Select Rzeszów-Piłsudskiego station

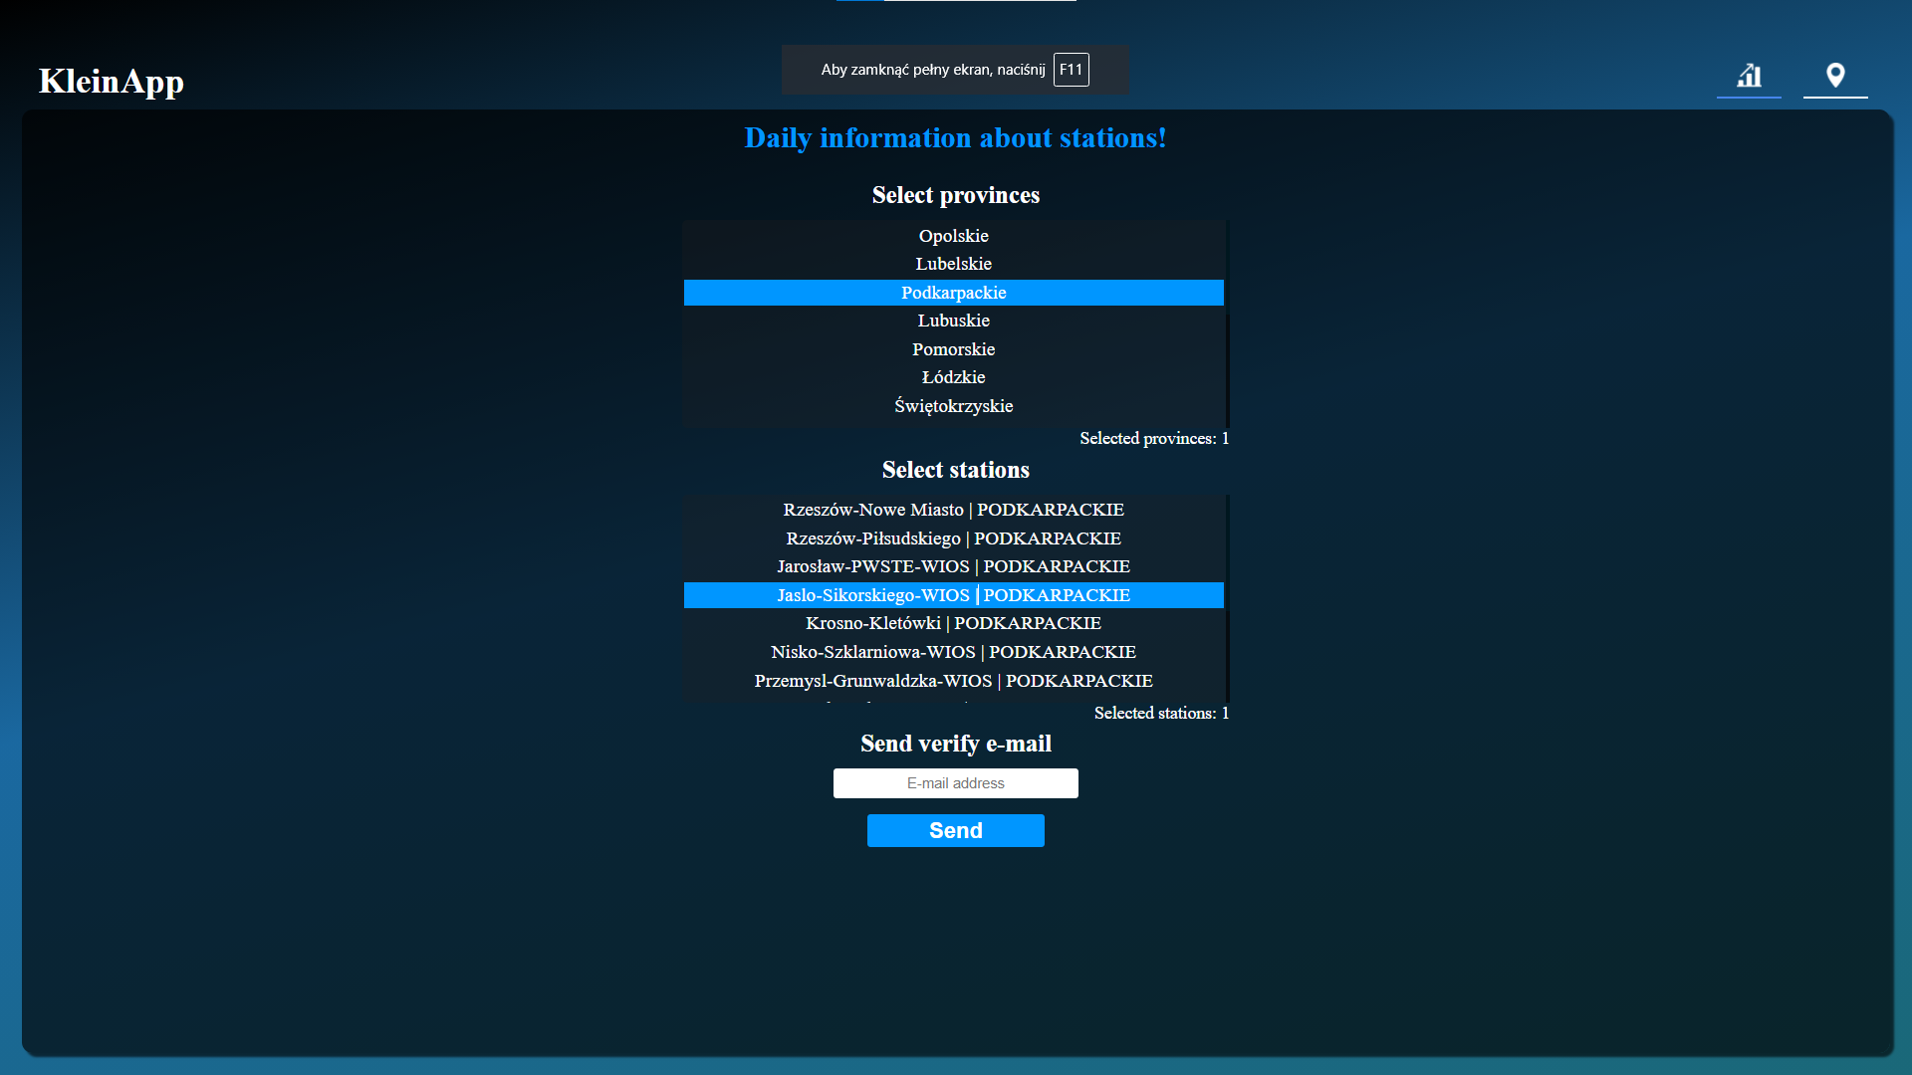(953, 538)
